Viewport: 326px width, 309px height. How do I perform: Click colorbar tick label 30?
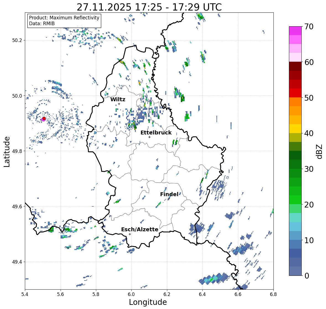309,169
